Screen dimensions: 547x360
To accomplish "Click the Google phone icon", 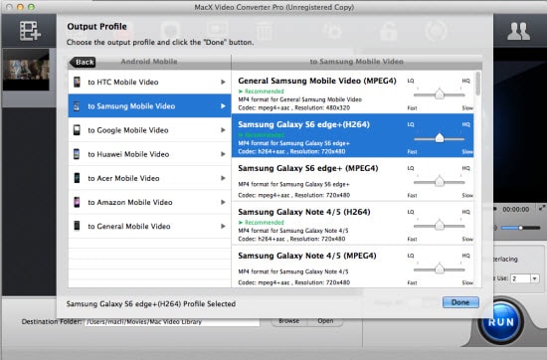I will [x=77, y=130].
